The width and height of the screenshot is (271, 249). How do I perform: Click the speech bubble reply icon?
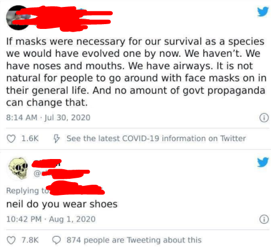(57, 240)
